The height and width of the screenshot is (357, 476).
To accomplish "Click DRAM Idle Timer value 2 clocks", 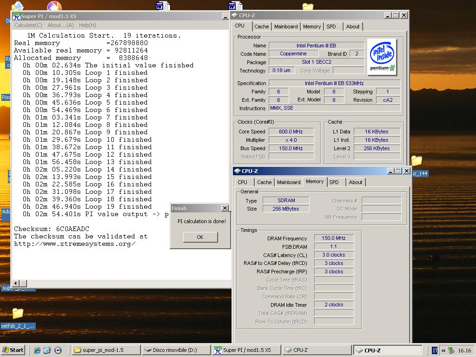I will [x=334, y=305].
